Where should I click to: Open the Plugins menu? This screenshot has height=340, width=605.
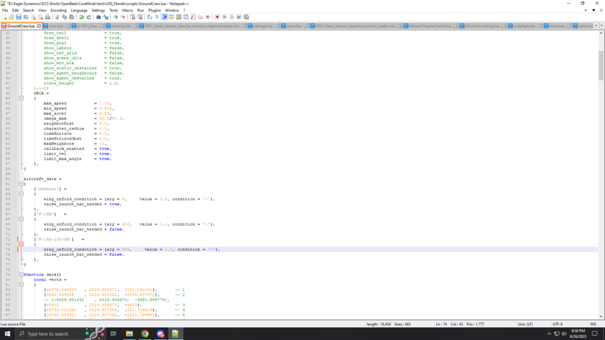point(154,10)
